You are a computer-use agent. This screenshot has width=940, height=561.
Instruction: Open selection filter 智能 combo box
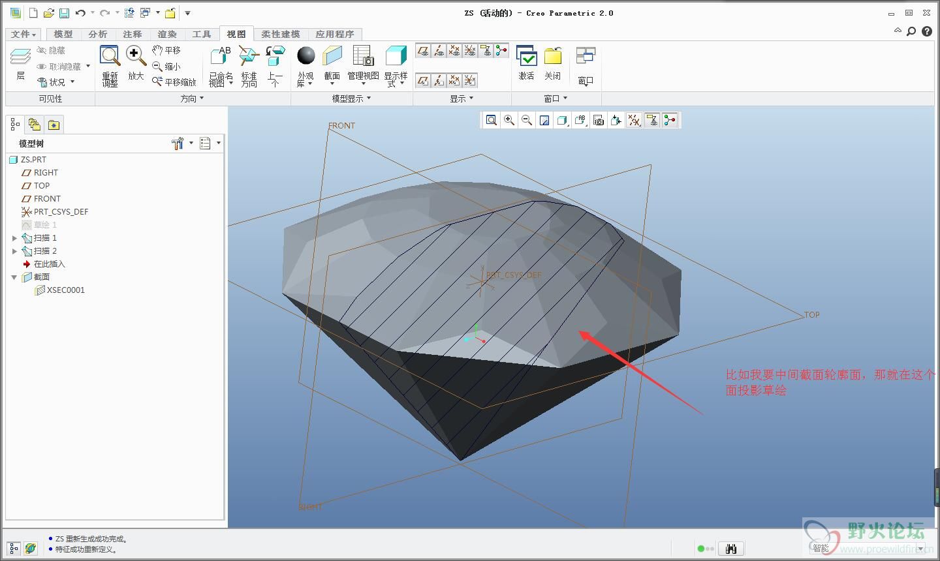coord(866,549)
